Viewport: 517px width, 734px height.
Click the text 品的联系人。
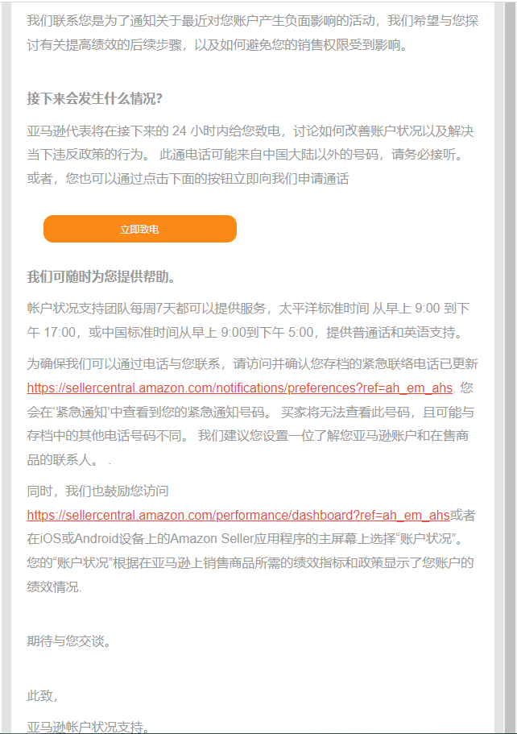[x=63, y=460]
